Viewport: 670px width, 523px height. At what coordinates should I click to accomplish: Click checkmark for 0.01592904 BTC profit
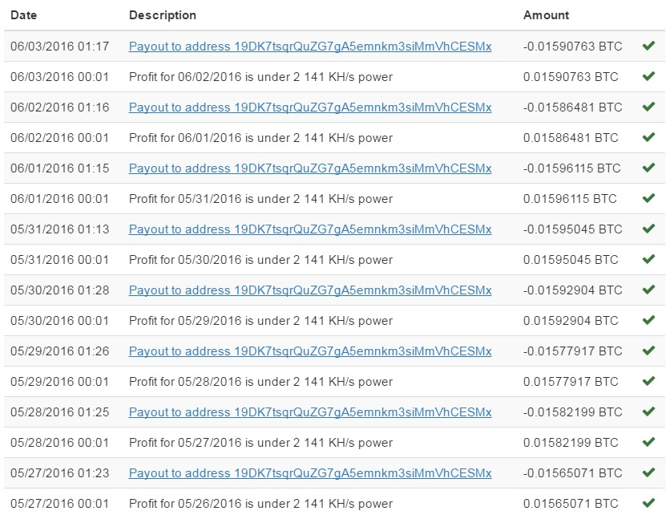(648, 320)
